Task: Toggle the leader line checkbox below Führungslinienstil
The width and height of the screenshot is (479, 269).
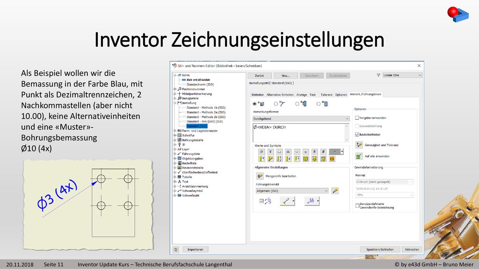Action: coord(261,201)
